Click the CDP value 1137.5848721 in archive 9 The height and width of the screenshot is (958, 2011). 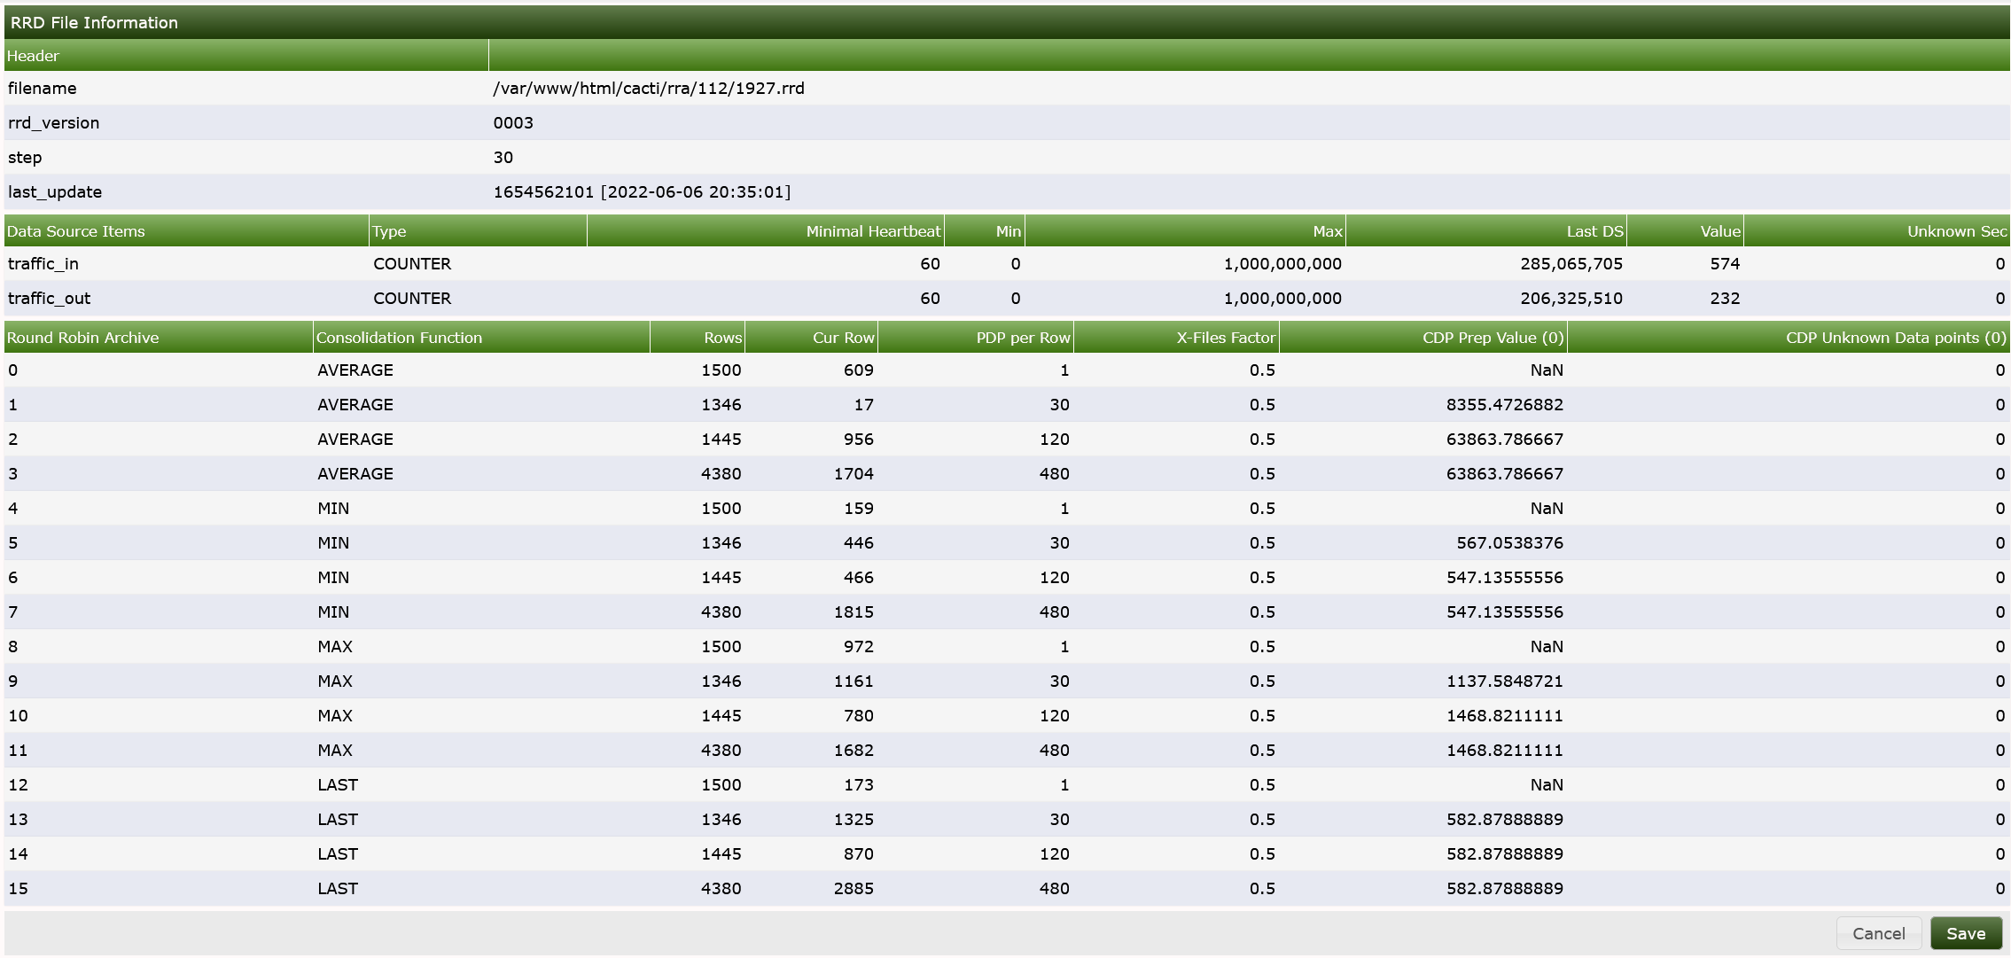[x=1505, y=682]
